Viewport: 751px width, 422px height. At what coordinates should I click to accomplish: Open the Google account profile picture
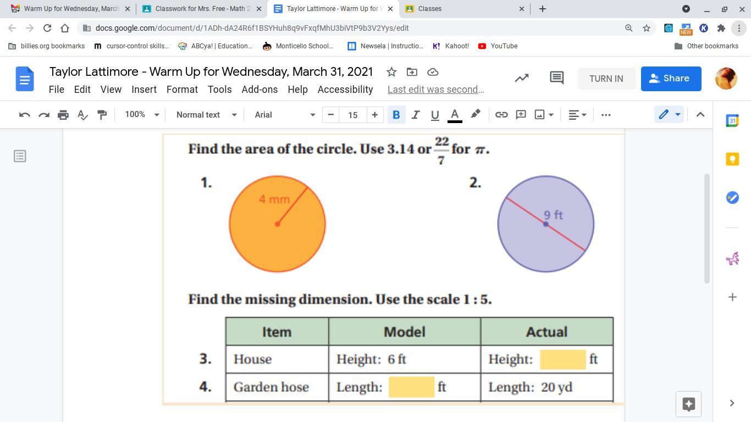coord(726,79)
